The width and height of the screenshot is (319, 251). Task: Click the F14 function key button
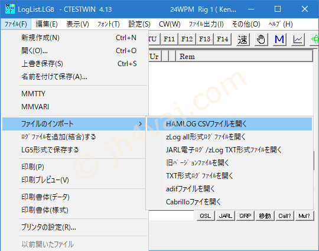(x=222, y=39)
